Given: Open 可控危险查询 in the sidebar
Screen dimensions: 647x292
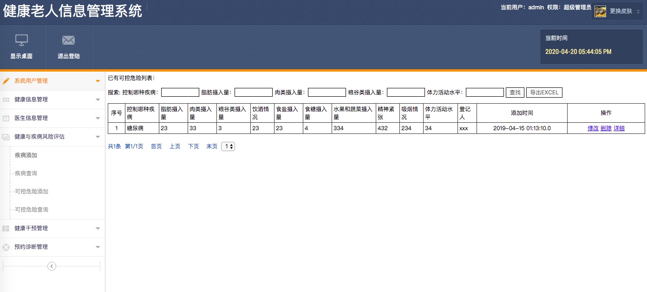Looking at the screenshot, I should tap(32, 210).
